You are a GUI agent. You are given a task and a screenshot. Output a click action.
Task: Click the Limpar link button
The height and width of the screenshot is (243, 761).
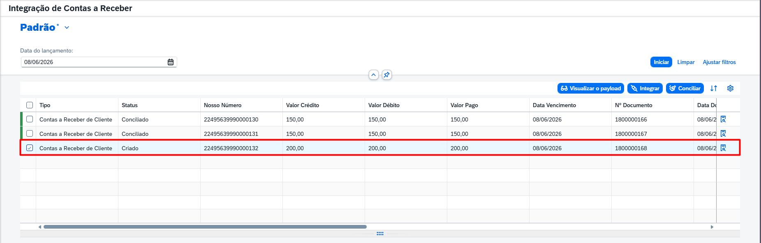point(686,62)
